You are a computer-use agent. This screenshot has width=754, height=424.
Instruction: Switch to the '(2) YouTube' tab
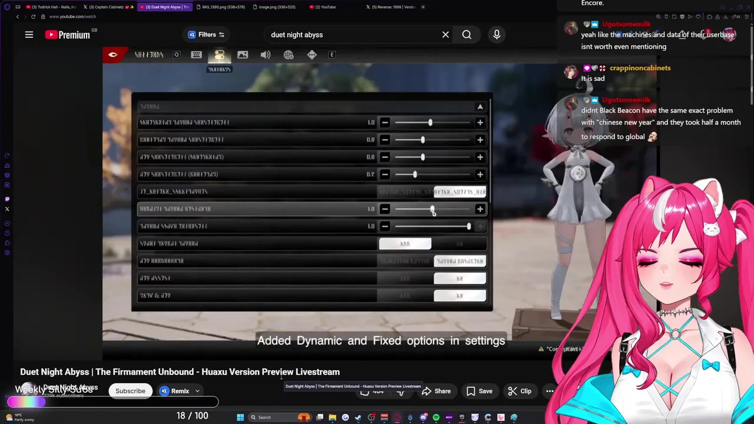(x=324, y=7)
